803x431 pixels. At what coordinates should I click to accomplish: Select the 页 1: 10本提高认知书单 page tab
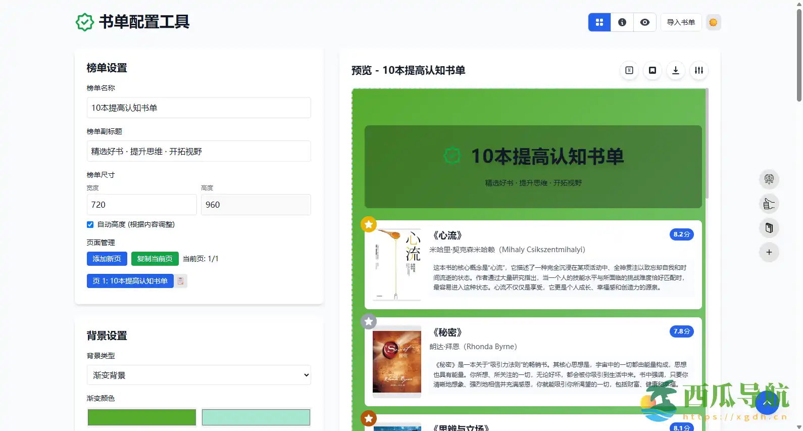point(130,281)
